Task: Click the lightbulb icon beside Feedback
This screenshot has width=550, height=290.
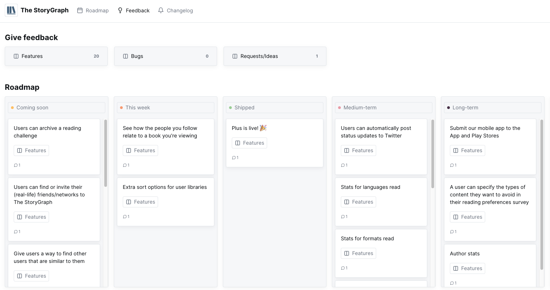Action: click(120, 11)
